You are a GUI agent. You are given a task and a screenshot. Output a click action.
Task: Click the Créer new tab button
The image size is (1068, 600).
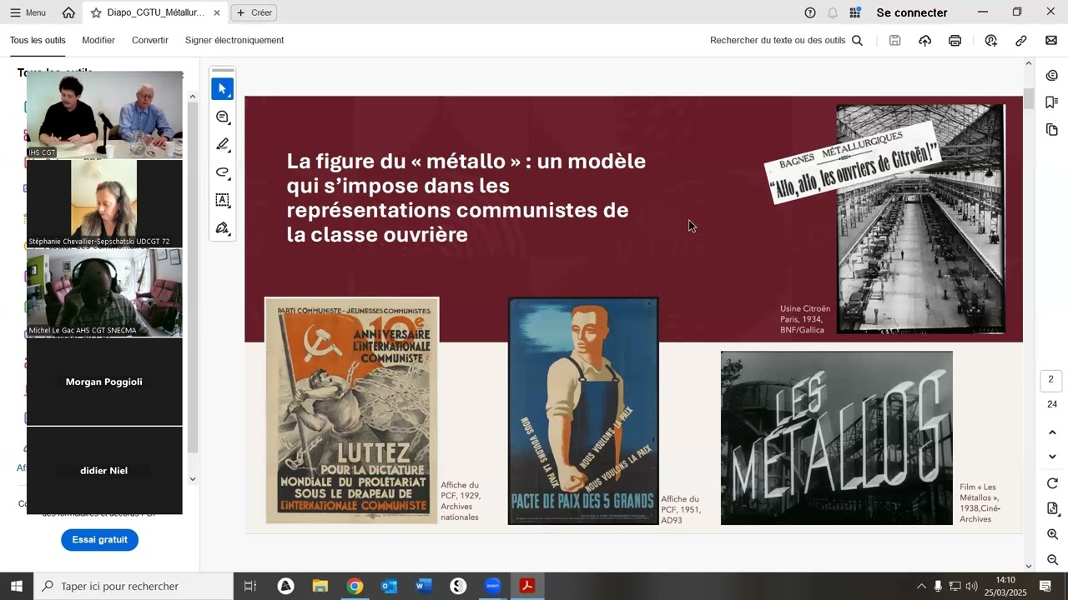point(254,12)
